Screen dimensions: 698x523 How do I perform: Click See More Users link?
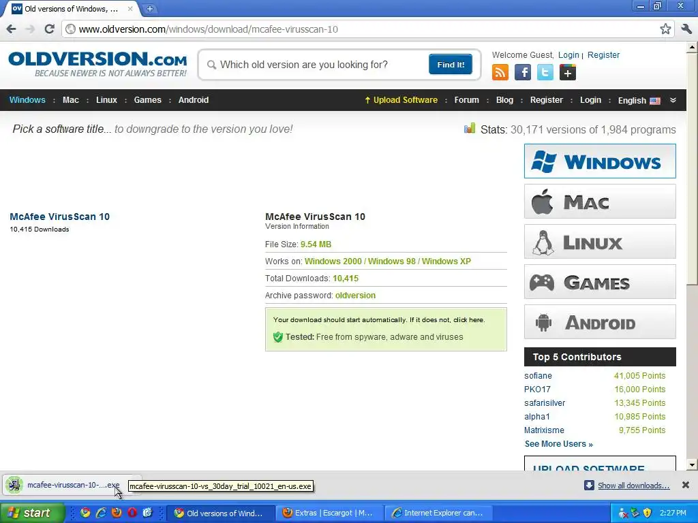click(x=559, y=444)
